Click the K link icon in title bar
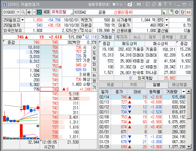196x151 pixels. 130,5
